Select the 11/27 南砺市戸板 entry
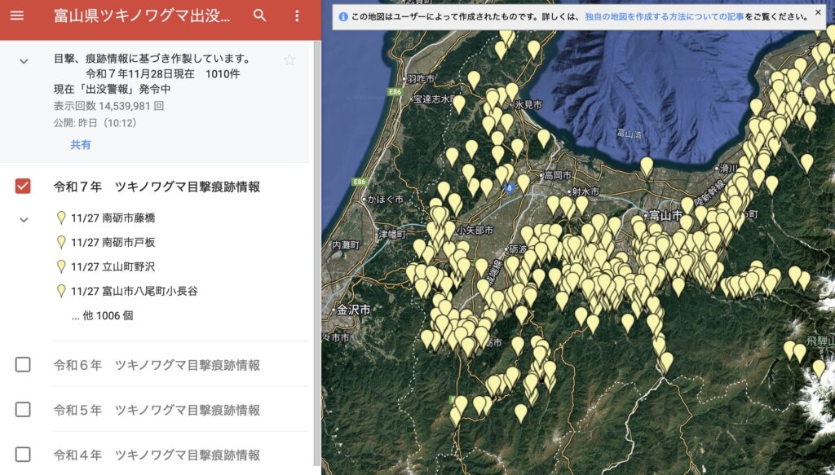This screenshot has height=475, width=835. (x=113, y=242)
